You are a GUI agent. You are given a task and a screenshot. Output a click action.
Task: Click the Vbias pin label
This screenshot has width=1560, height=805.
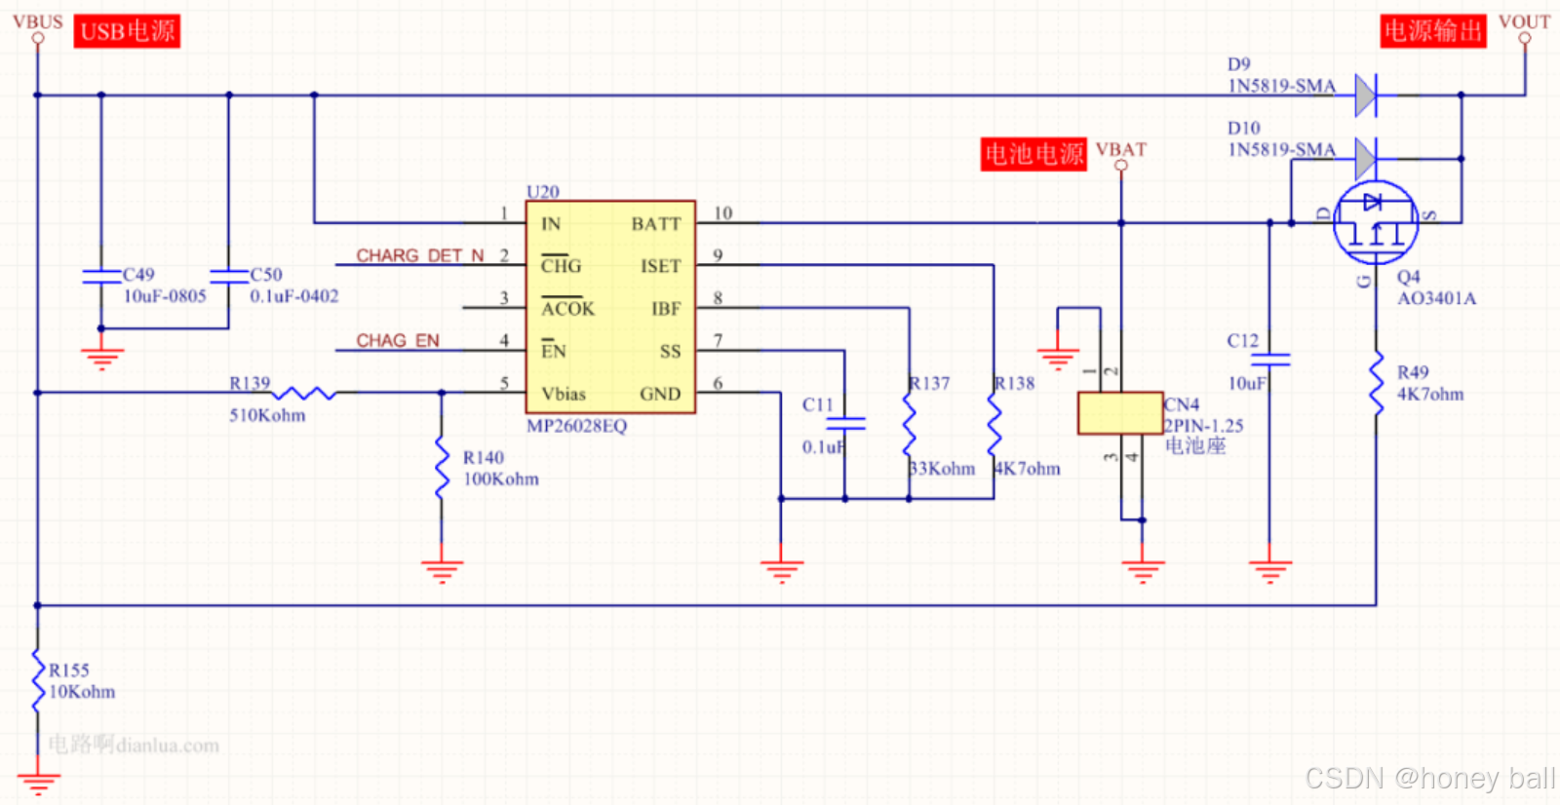point(564,394)
